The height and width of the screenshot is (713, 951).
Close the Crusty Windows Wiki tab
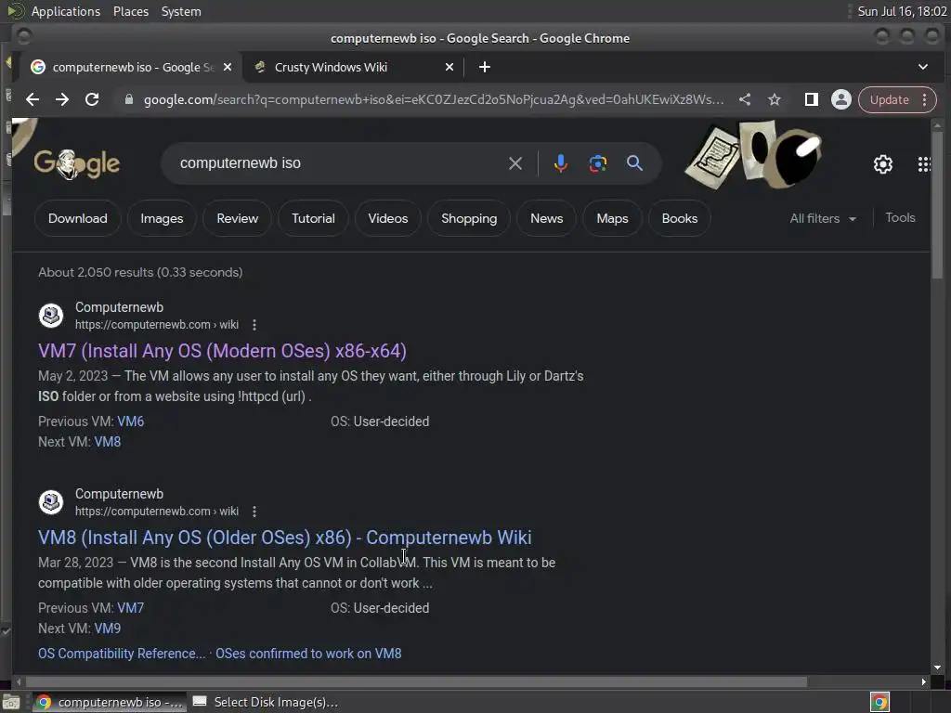449,67
